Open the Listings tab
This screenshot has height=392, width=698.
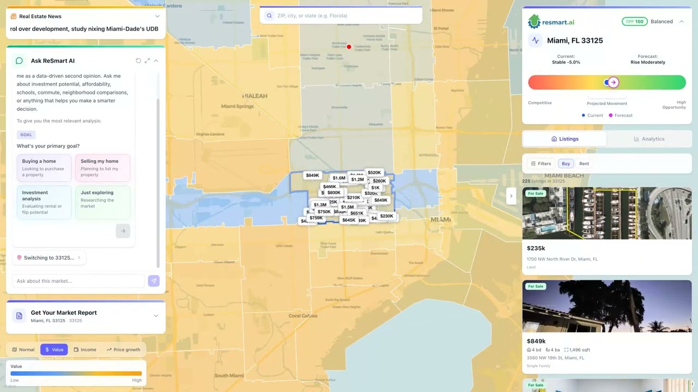tap(564, 139)
